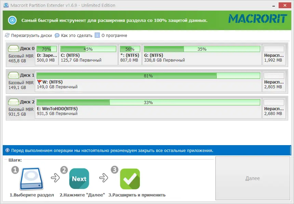Click the round target icon in green banner
Image resolution: width=294 pixels, height=204 pixels.
(12, 20)
